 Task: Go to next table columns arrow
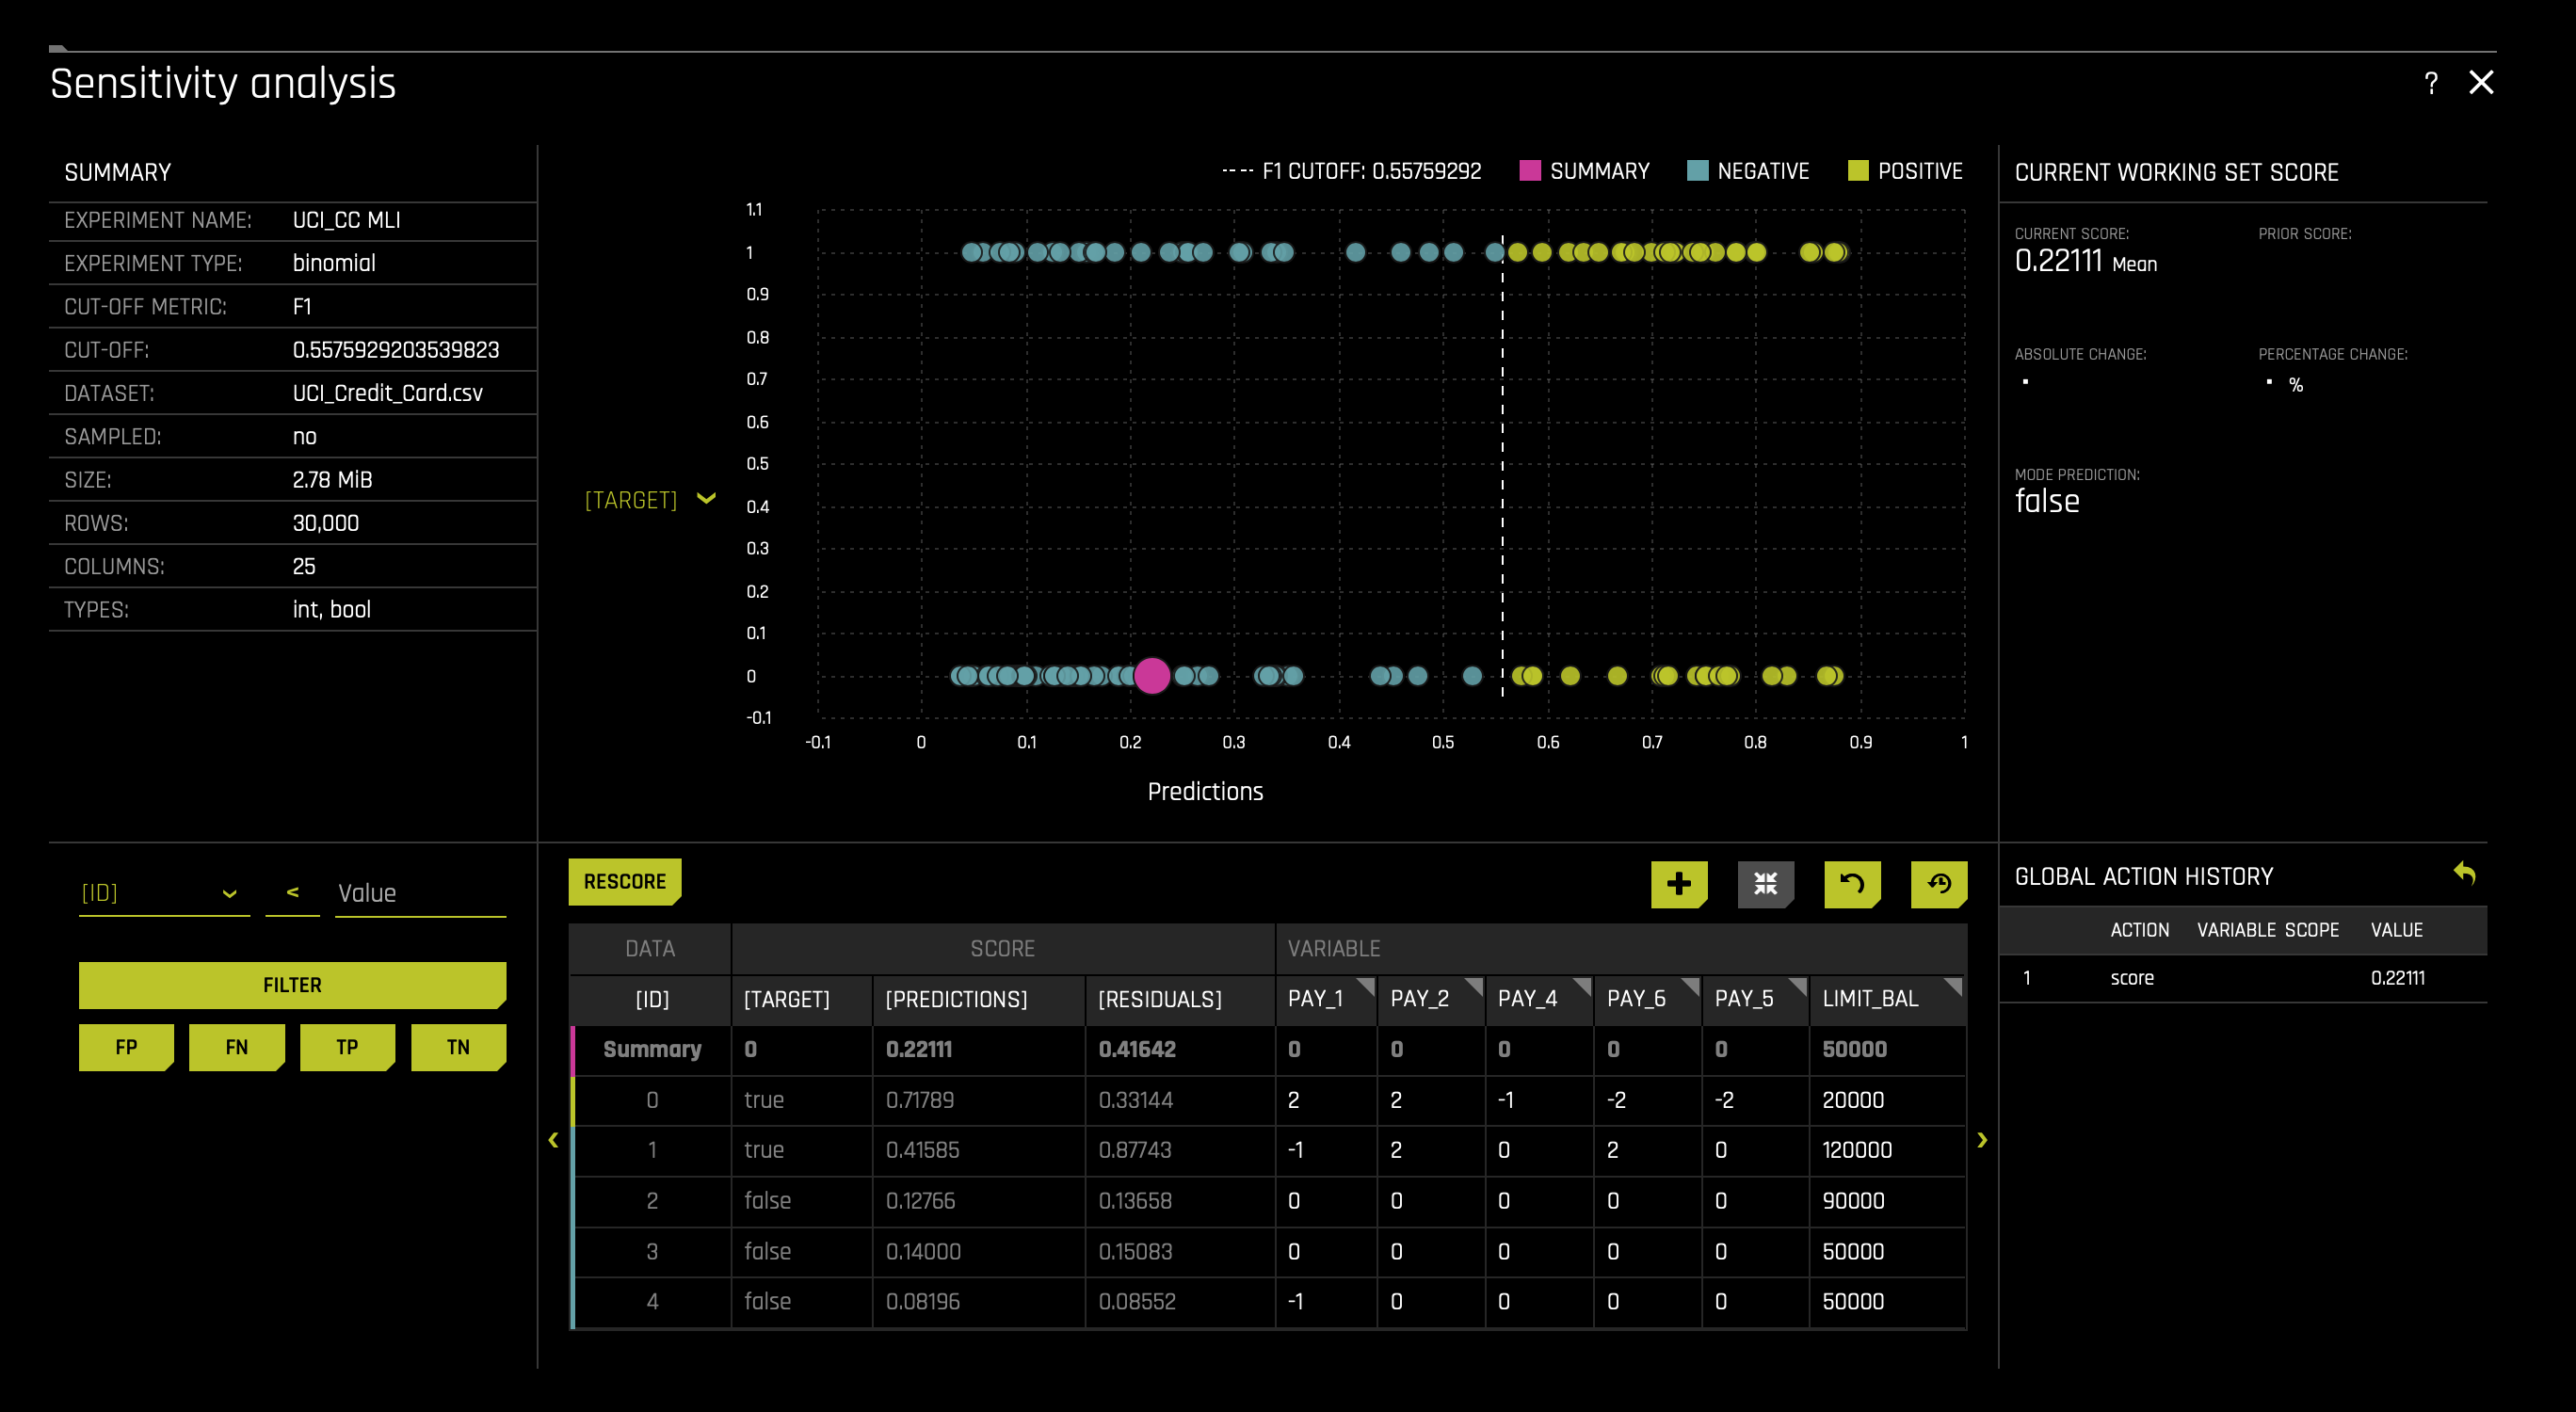1982,1139
